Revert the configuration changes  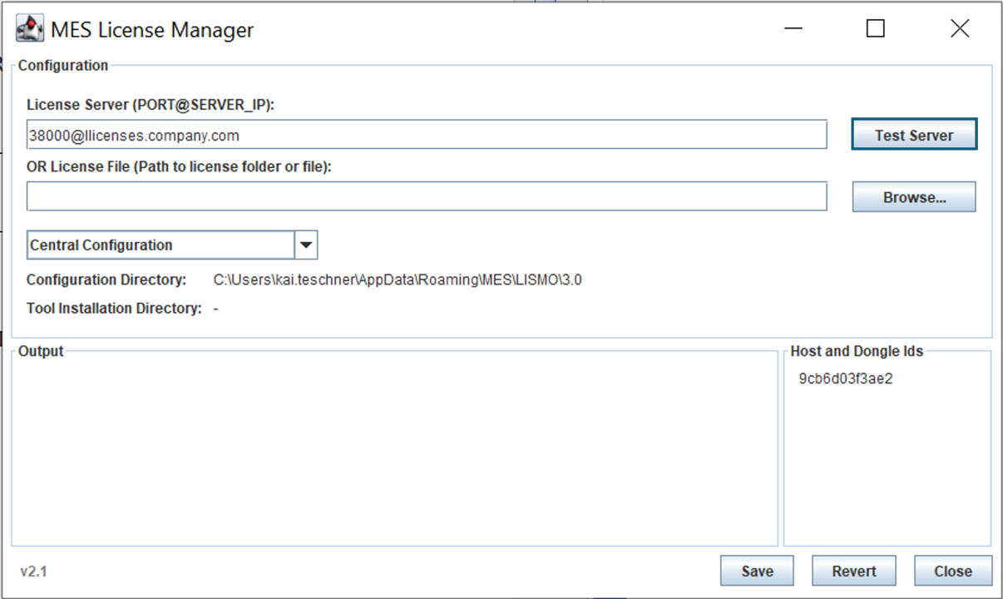pos(853,571)
